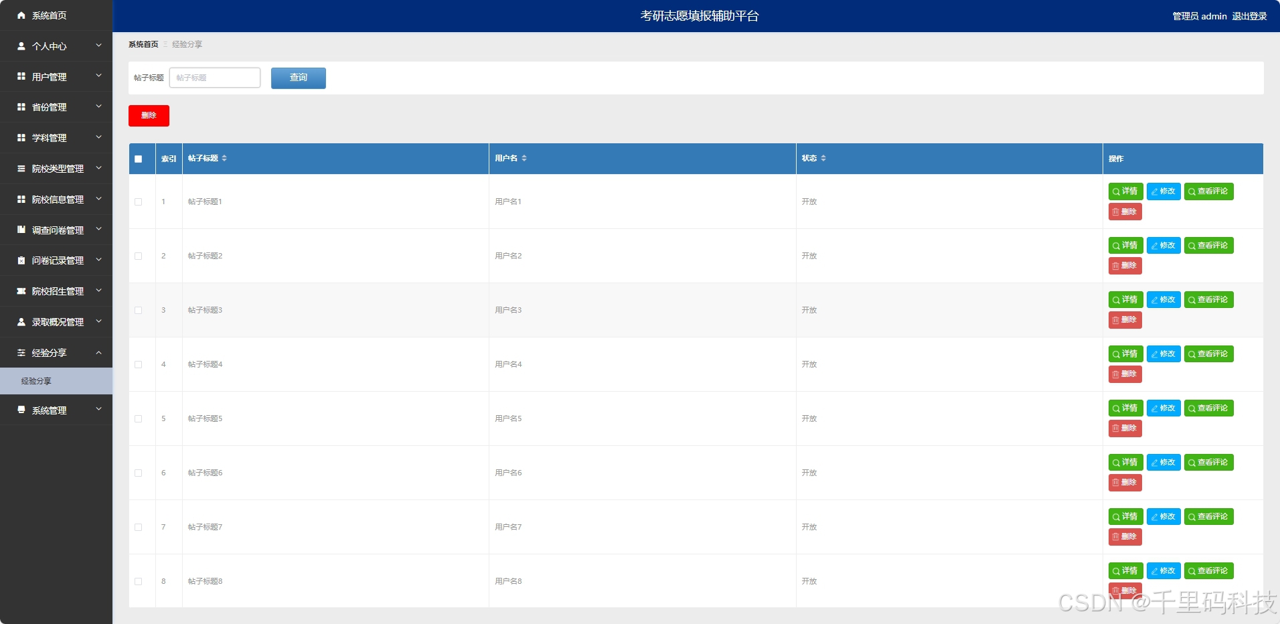Expand the 用户管理 menu chevron
The height and width of the screenshot is (624, 1280).
[99, 76]
